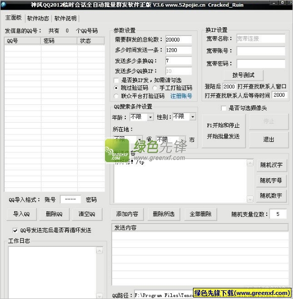Edit the 需要群发的总轮数 field
The height and width of the screenshot is (299, 293).
tap(178, 40)
